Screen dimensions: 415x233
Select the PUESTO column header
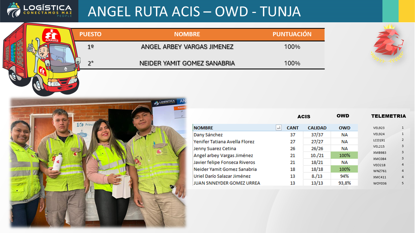[x=90, y=34]
